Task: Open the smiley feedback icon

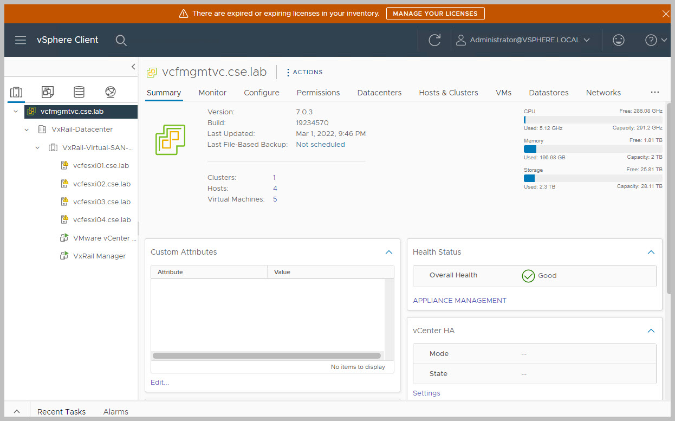Action: pyautogui.click(x=618, y=40)
